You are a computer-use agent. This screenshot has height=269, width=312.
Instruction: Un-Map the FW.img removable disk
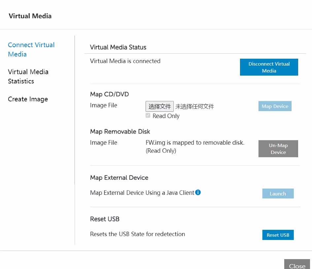tap(278, 149)
